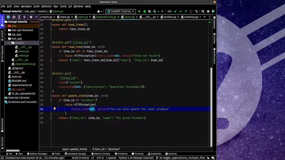Click Git branch 30-bigger_applications_multiple_files widget
This screenshot has height=160, width=285.
[180, 158]
